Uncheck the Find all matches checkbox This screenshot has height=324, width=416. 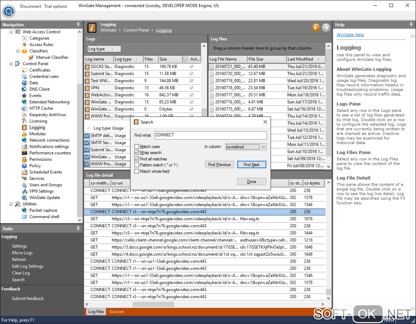(137, 159)
